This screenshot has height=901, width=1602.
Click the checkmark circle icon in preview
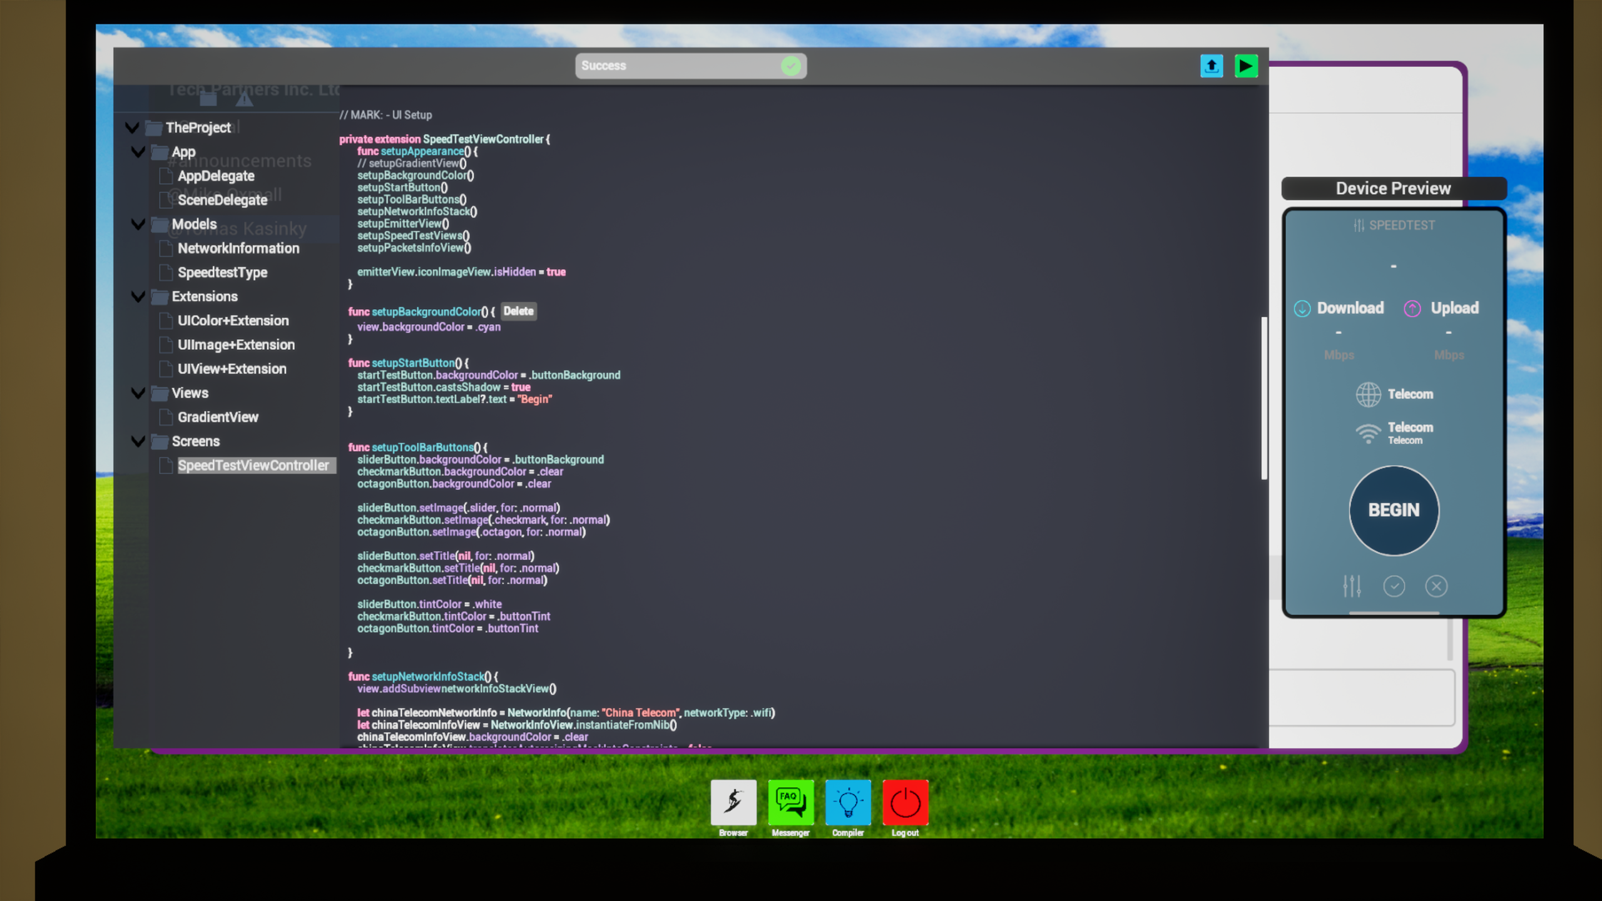[x=1394, y=586]
